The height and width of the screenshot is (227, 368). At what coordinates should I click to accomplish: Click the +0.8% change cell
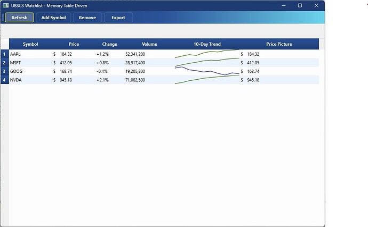(110, 63)
